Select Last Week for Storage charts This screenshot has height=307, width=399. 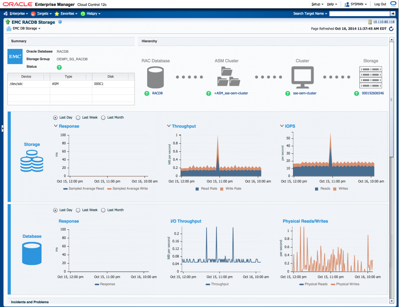click(x=78, y=118)
